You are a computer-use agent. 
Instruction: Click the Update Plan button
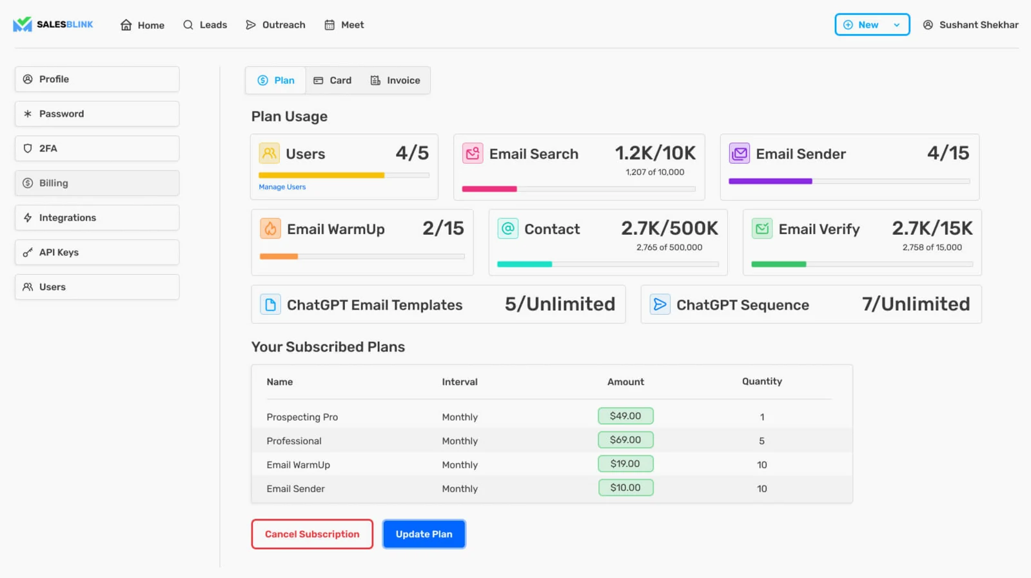[424, 534]
